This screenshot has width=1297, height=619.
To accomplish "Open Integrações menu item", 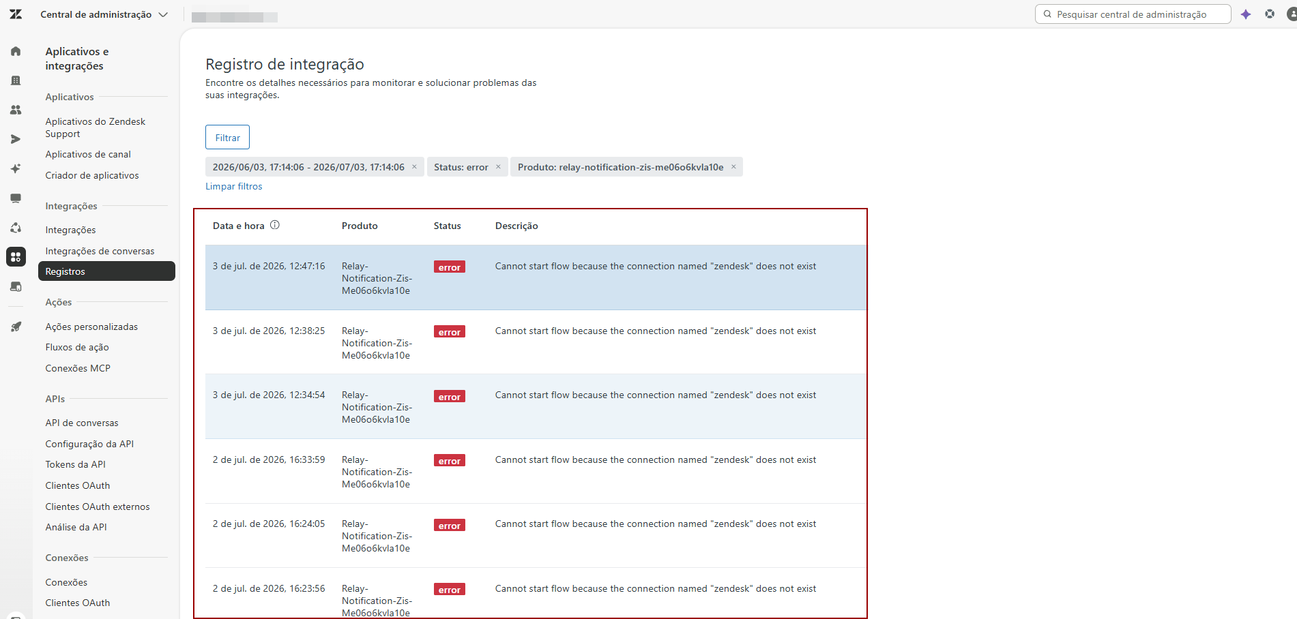I will tap(70, 230).
